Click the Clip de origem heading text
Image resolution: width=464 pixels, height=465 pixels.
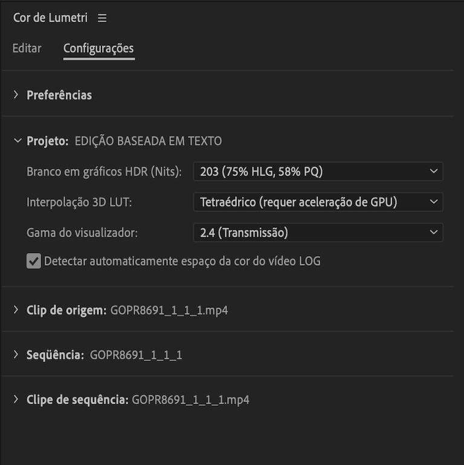tap(66, 310)
